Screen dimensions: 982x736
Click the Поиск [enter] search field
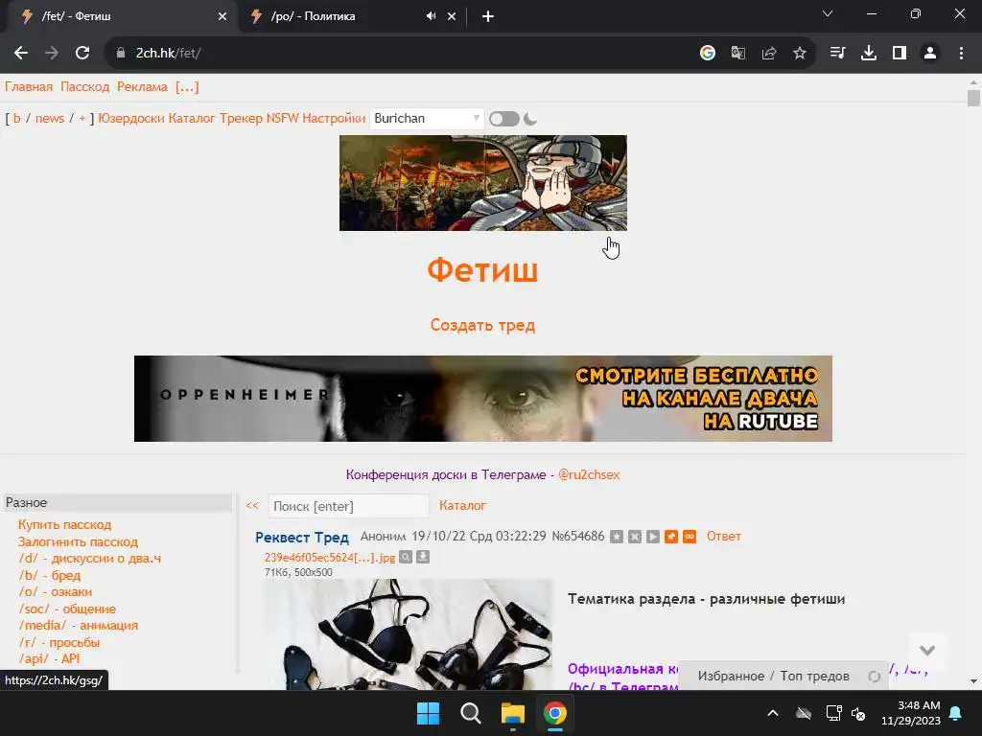click(349, 506)
